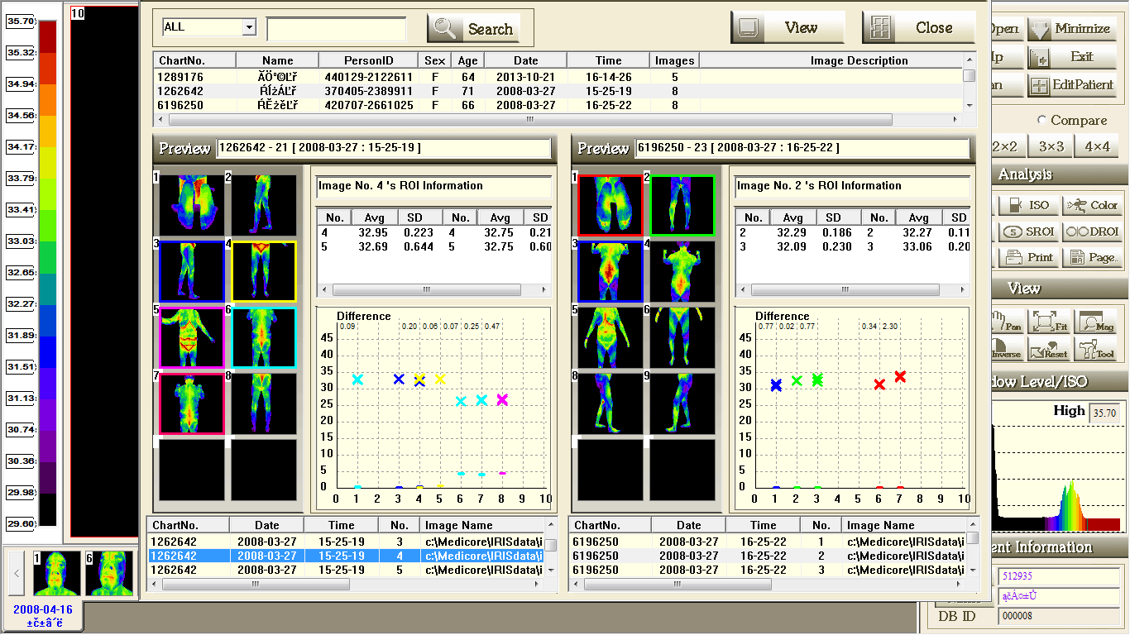Select highlighted 1262642 image row No. 4
This screenshot has height=635, width=1130.
[346, 556]
